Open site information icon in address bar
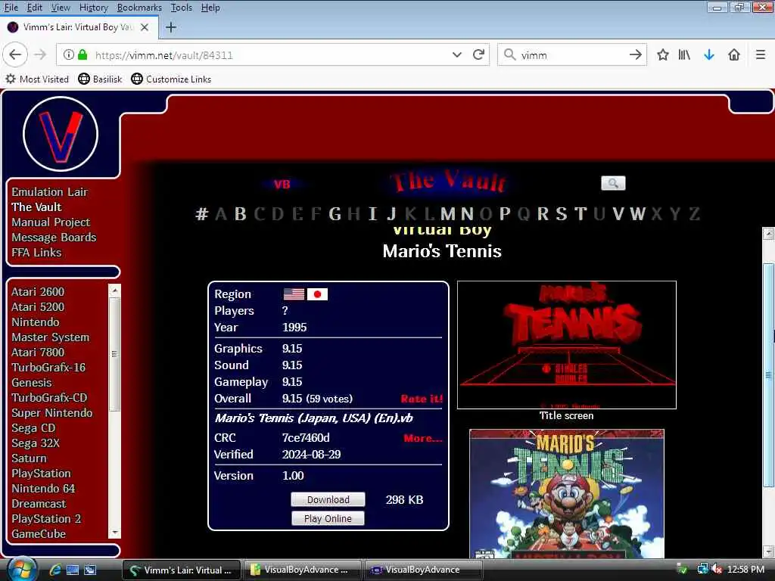Screen dimensions: 775x581 coord(69,54)
